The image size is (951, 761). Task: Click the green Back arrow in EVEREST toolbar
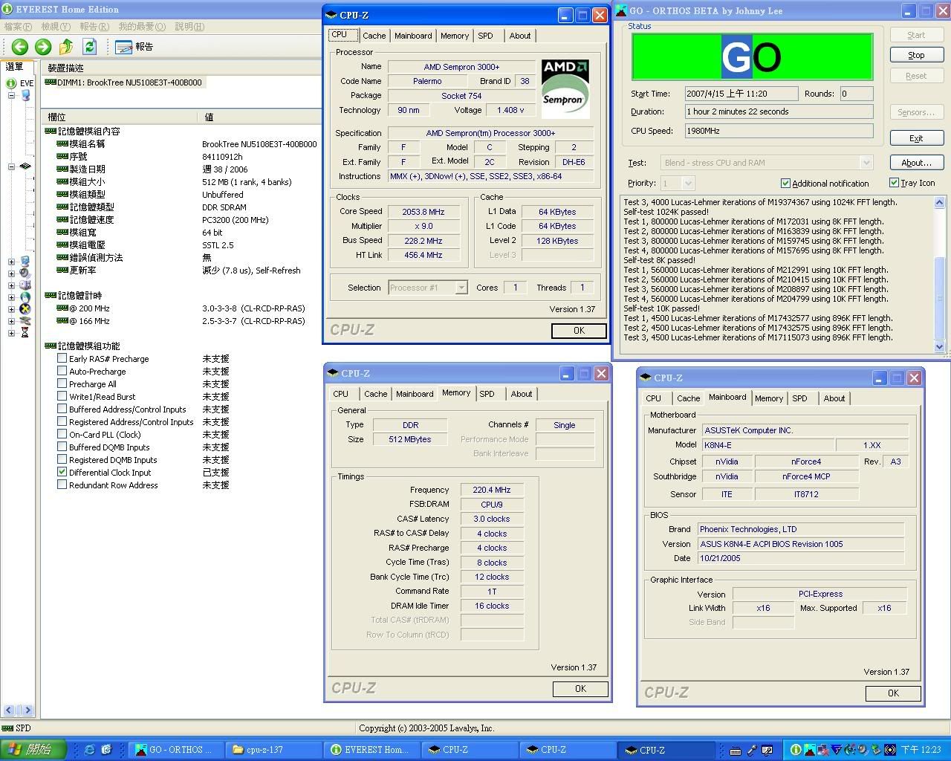19,47
